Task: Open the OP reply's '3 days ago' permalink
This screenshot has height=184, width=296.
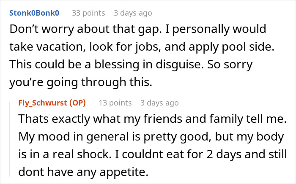Action: [x=159, y=103]
